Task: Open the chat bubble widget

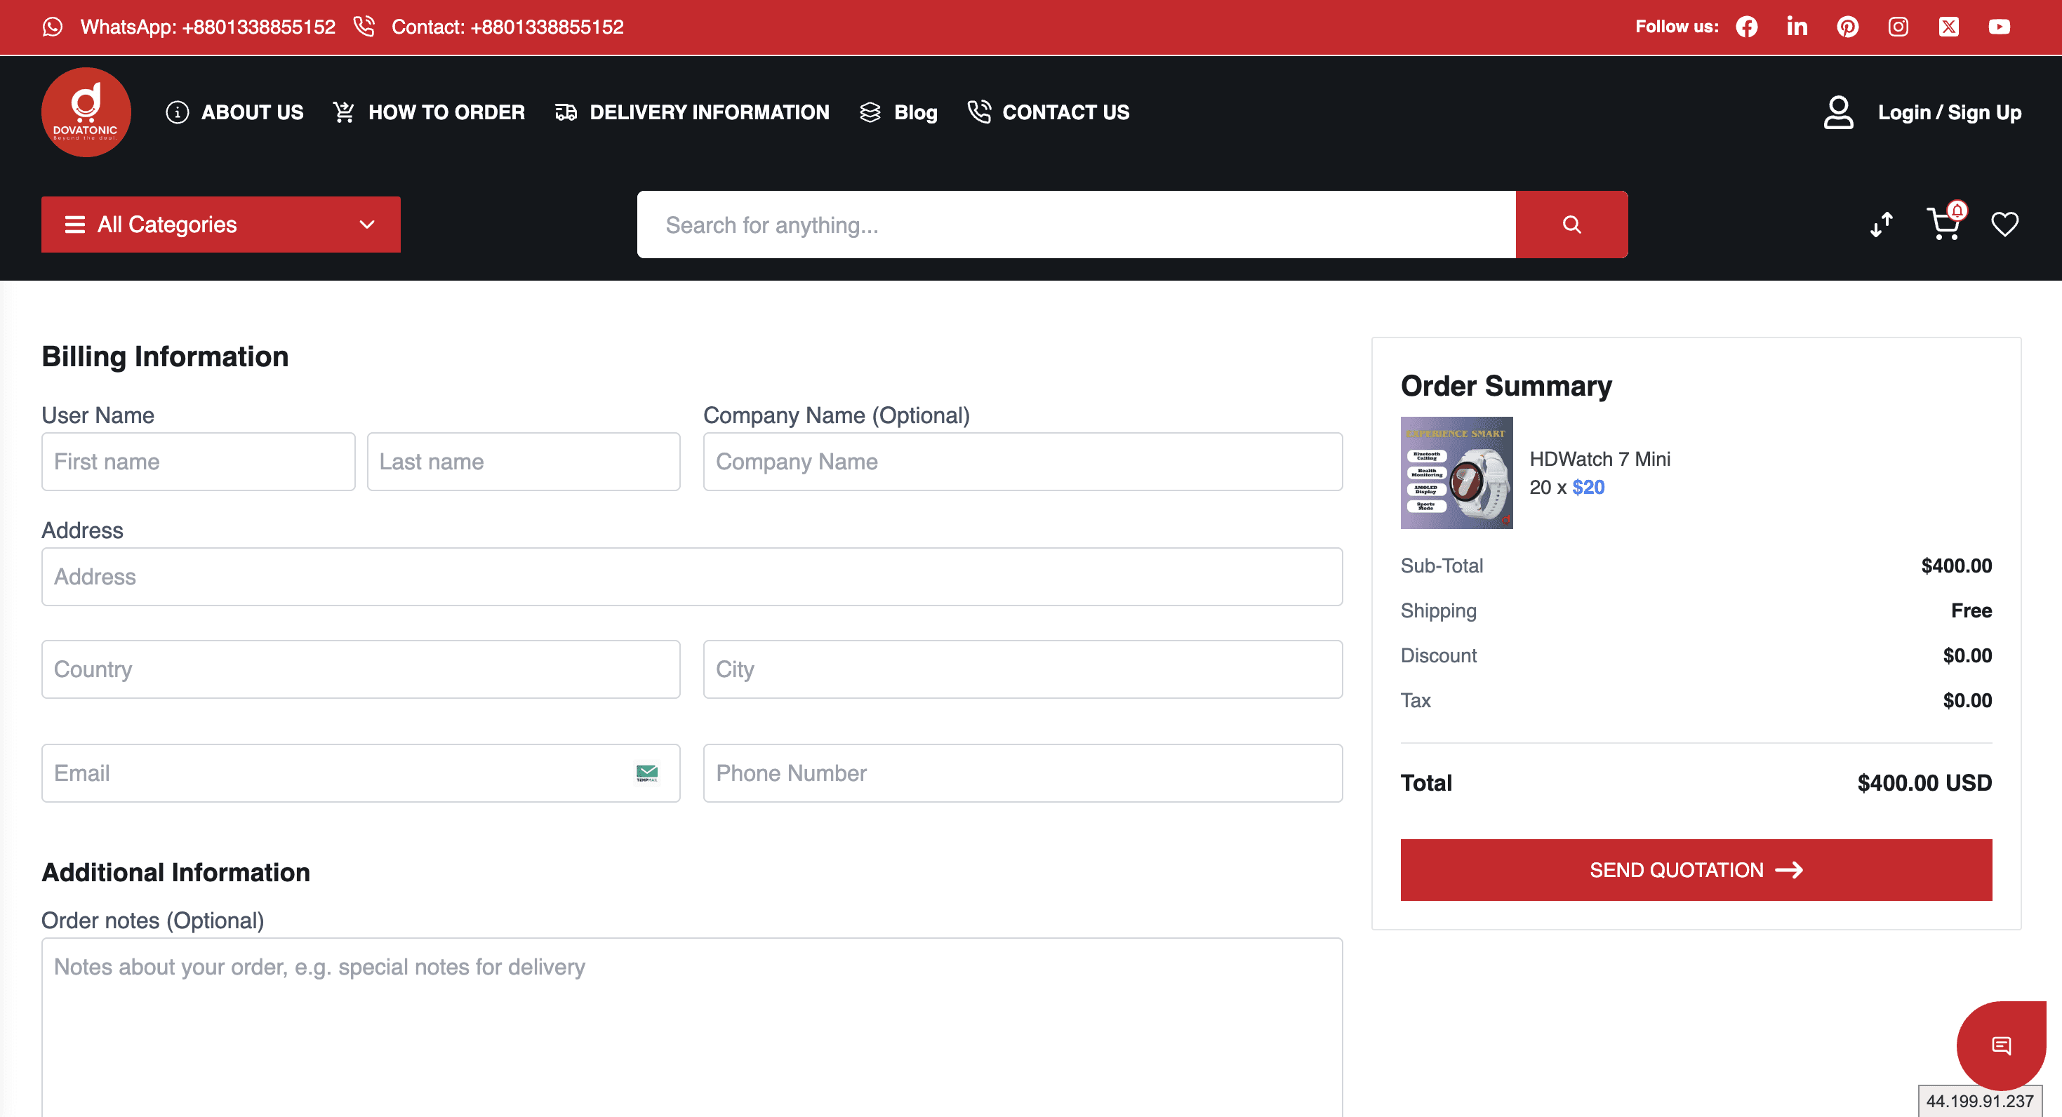Action: (x=2000, y=1045)
